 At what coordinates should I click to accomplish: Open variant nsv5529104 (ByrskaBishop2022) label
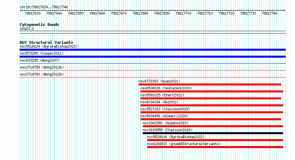pyautogui.click(x=176, y=137)
